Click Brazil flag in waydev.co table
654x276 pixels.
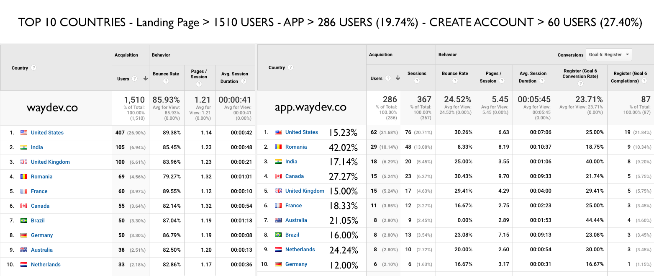(24, 221)
